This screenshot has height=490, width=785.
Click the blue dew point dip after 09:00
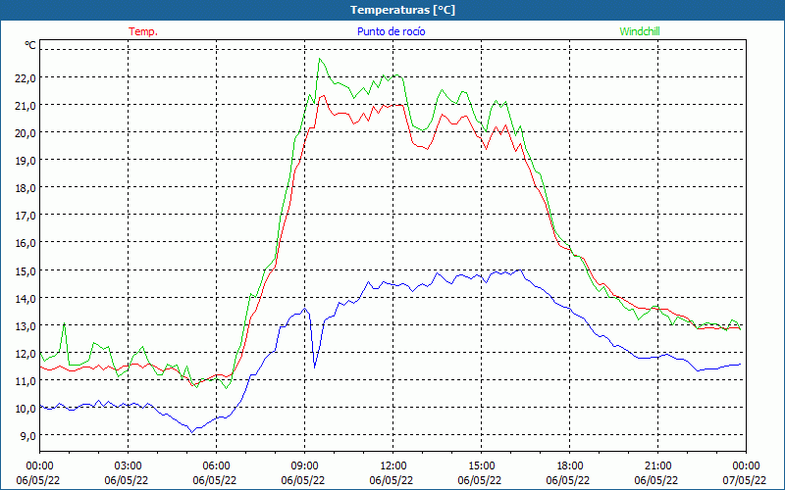click(x=314, y=367)
